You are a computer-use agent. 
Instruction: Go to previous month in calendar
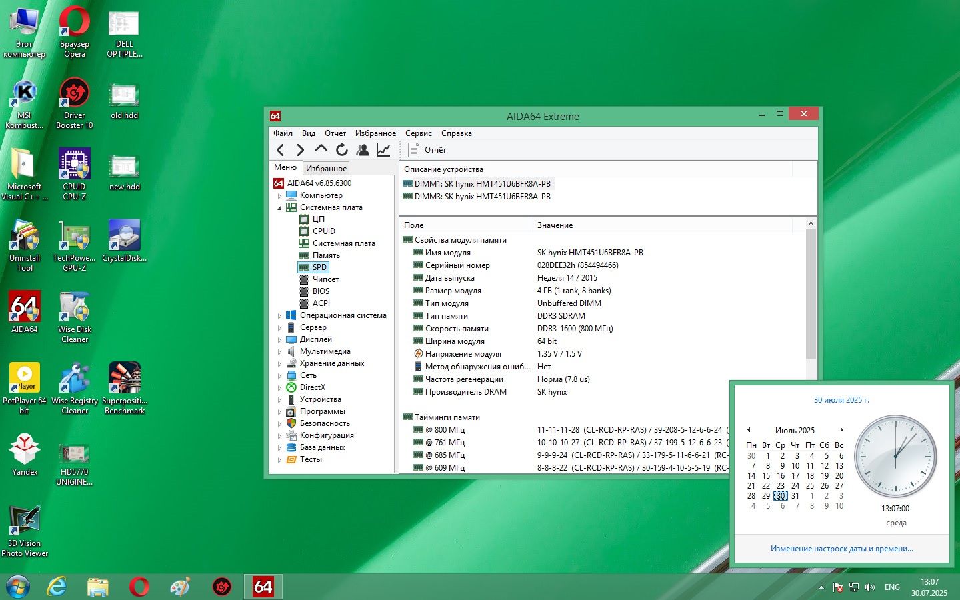pos(749,430)
